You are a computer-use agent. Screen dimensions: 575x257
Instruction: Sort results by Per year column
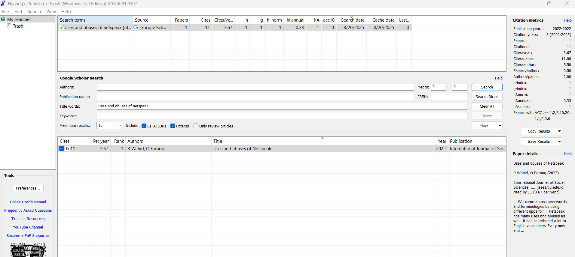point(99,141)
